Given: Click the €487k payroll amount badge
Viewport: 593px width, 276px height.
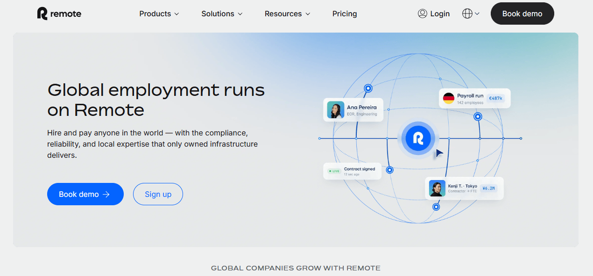Looking at the screenshot, I should 495,98.
